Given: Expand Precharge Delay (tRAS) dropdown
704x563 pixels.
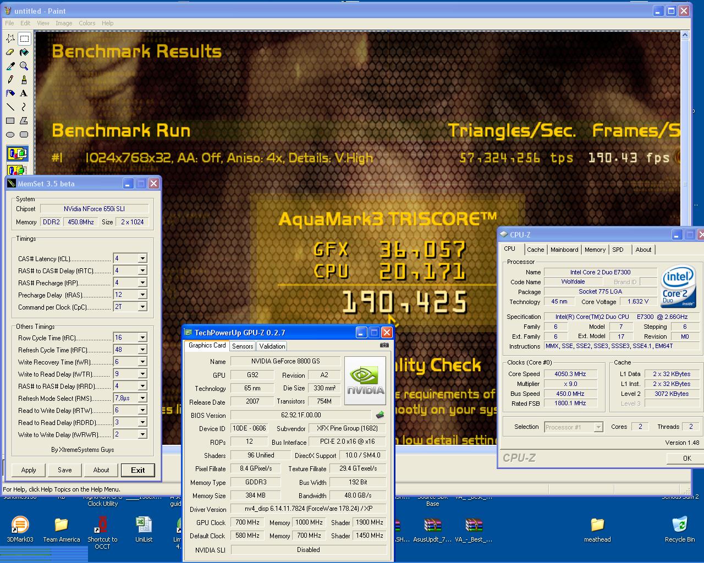Looking at the screenshot, I should pyautogui.click(x=142, y=295).
